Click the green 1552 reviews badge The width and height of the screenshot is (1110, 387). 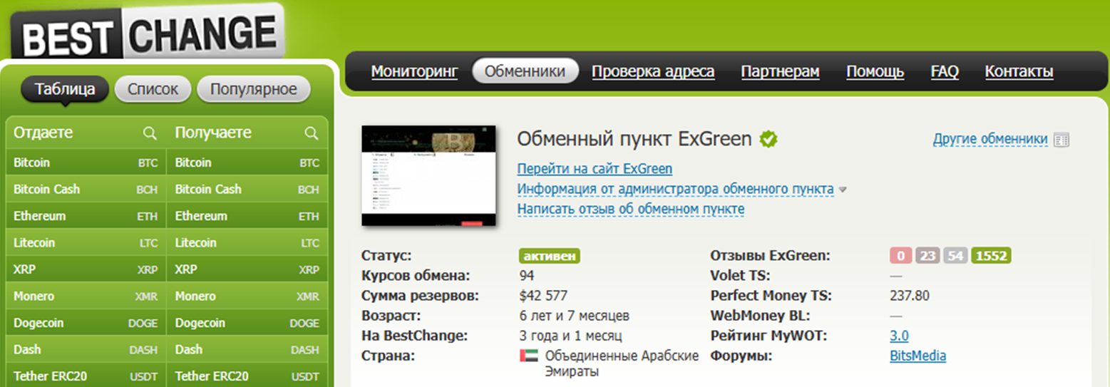point(991,256)
